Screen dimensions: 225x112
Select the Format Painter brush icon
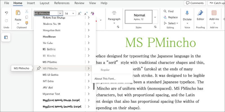(27, 23)
